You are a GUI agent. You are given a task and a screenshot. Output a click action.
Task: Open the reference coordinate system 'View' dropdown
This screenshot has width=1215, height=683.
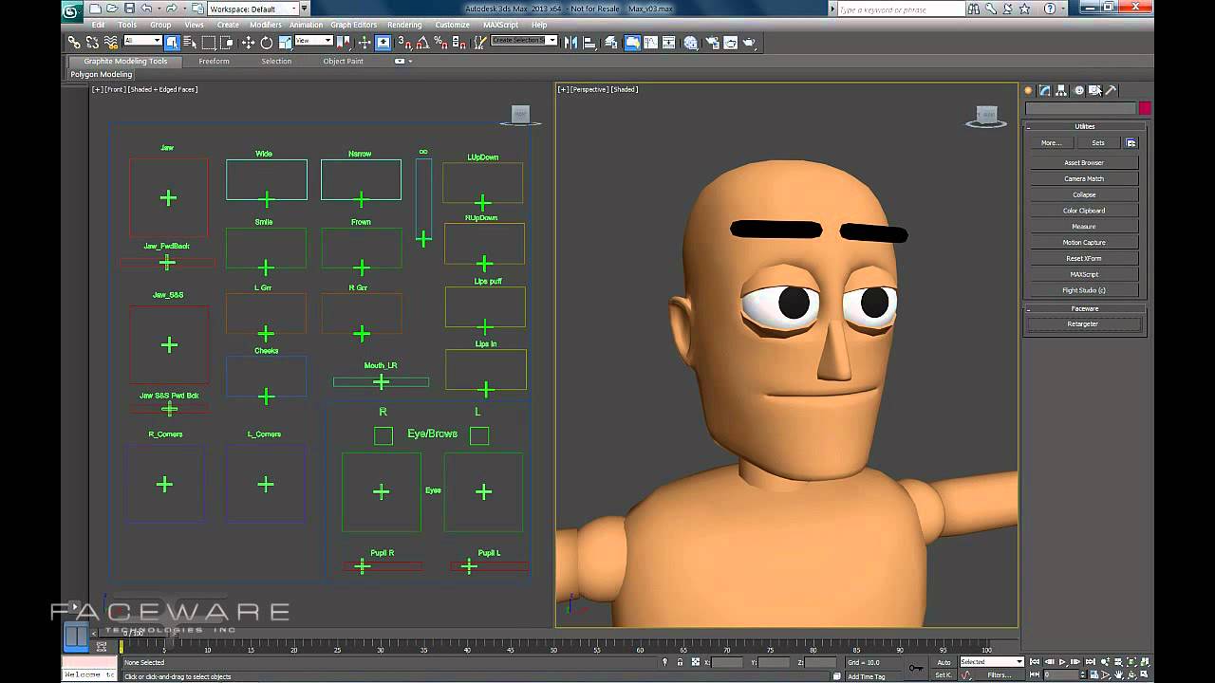click(314, 41)
